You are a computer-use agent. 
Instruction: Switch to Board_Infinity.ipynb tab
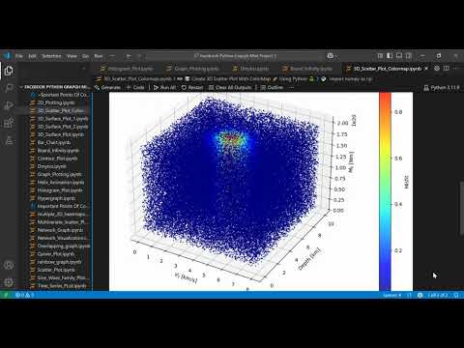[x=307, y=69]
